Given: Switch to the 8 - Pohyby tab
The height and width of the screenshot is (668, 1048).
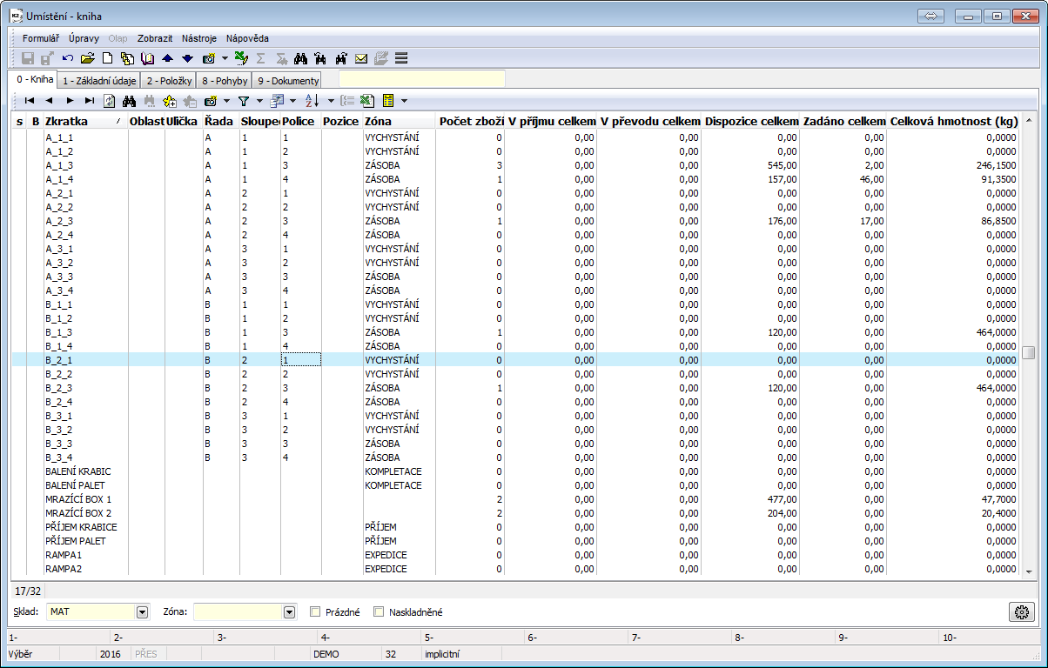Looking at the screenshot, I should (224, 80).
